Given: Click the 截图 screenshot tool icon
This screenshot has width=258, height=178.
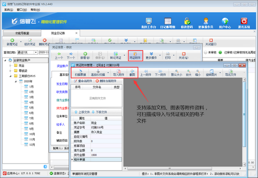Looking at the screenshot, I should [x=132, y=71].
